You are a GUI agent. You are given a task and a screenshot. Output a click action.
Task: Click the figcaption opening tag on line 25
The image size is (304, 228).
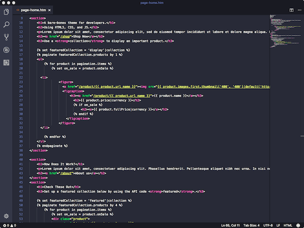(x=73, y=91)
